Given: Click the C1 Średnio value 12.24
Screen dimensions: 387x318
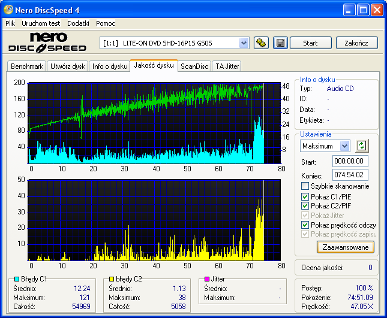Looking at the screenshot, I should point(82,289).
